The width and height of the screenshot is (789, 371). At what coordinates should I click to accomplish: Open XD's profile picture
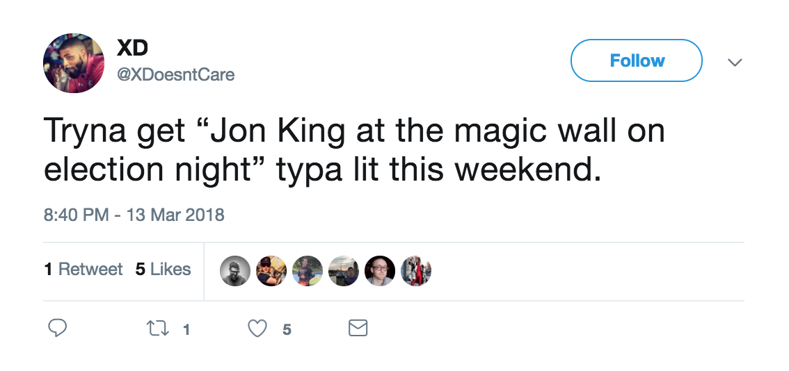coord(74,63)
